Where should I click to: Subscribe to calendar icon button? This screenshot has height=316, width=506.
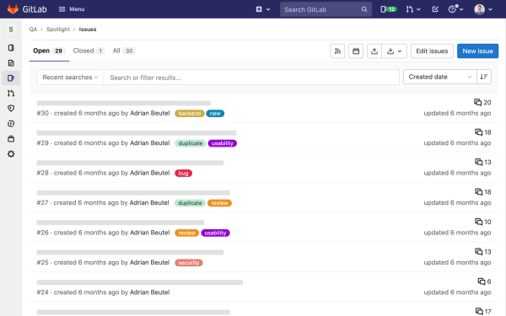(356, 51)
